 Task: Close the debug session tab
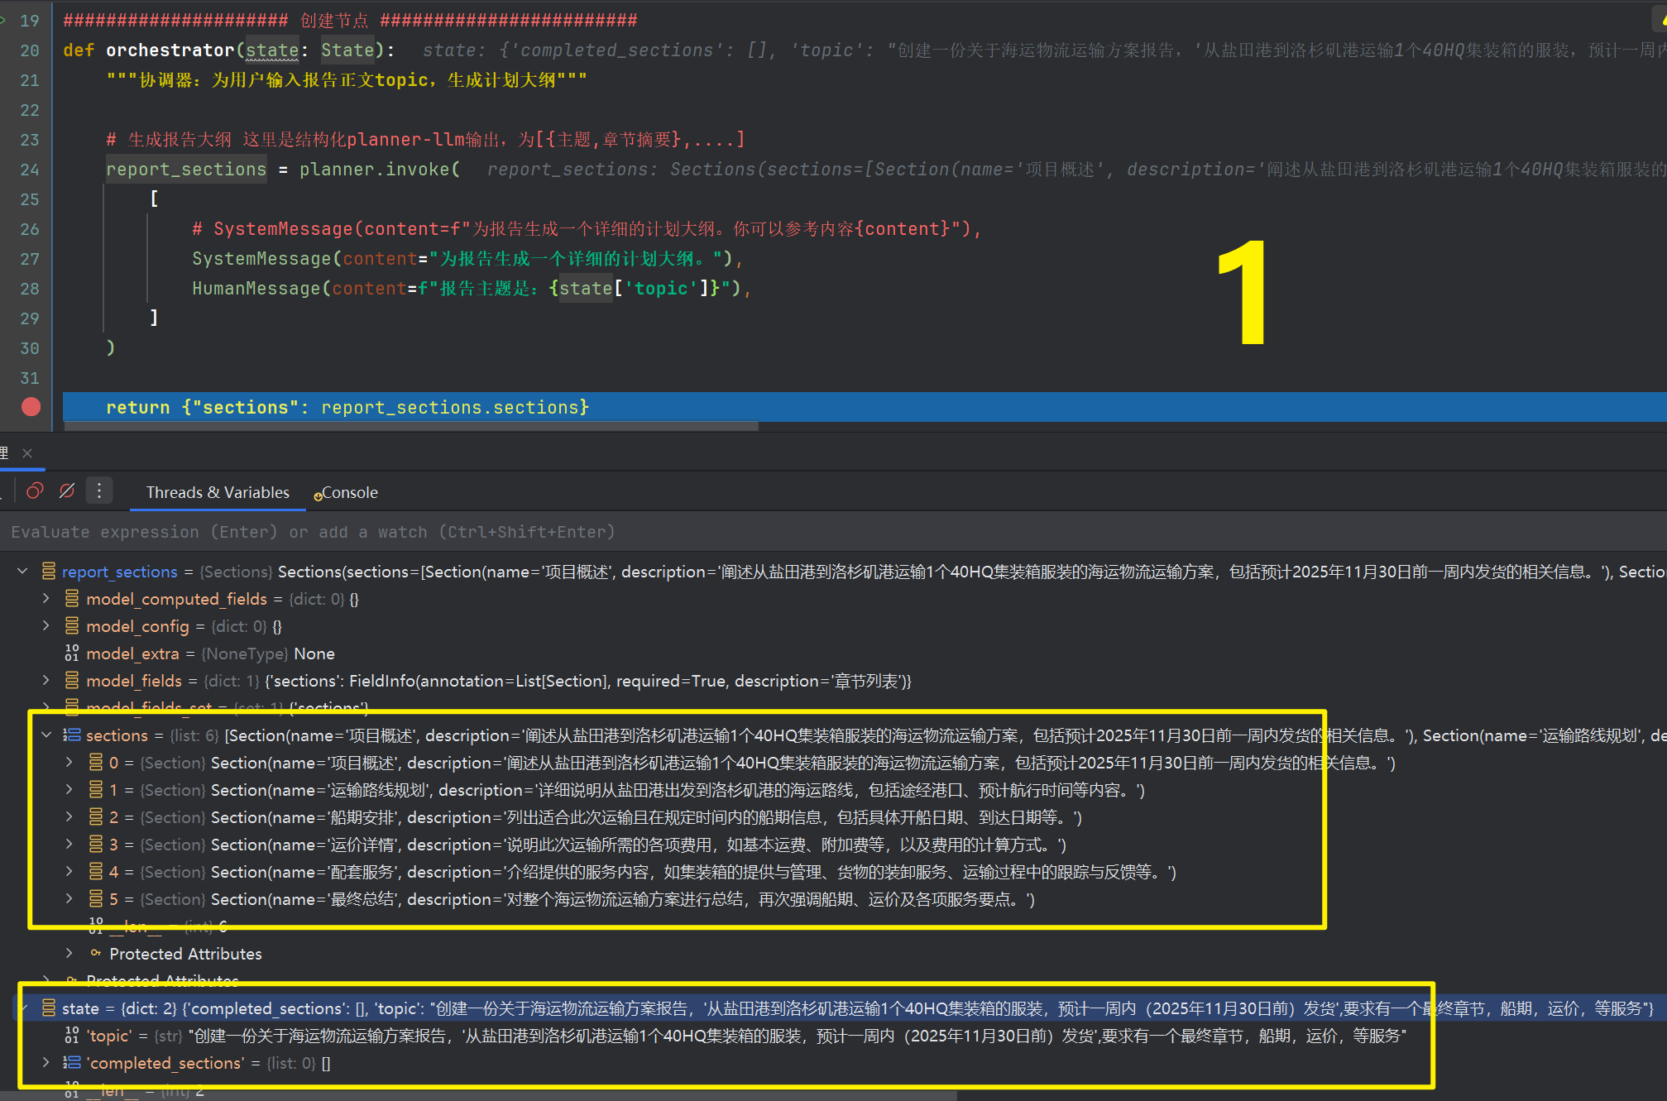click(27, 453)
